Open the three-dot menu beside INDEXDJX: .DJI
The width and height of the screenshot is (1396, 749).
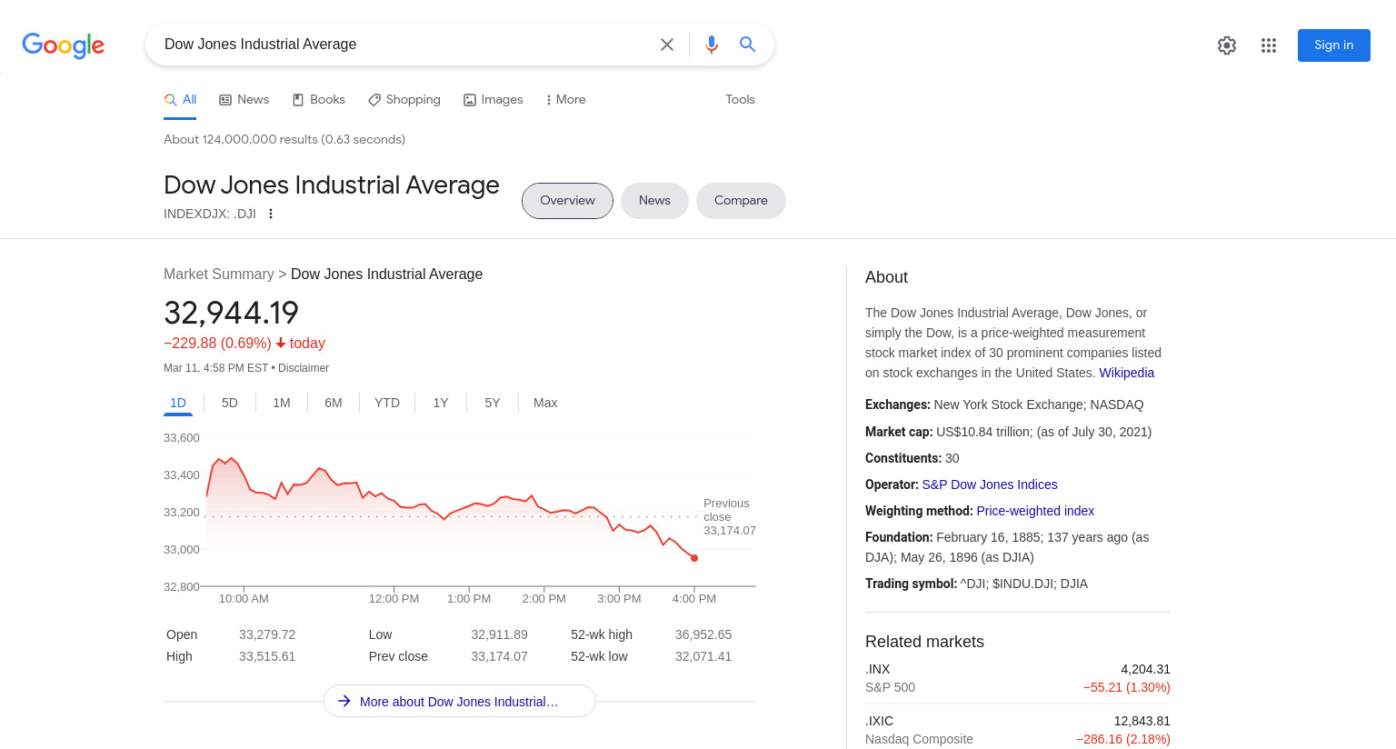coord(271,214)
